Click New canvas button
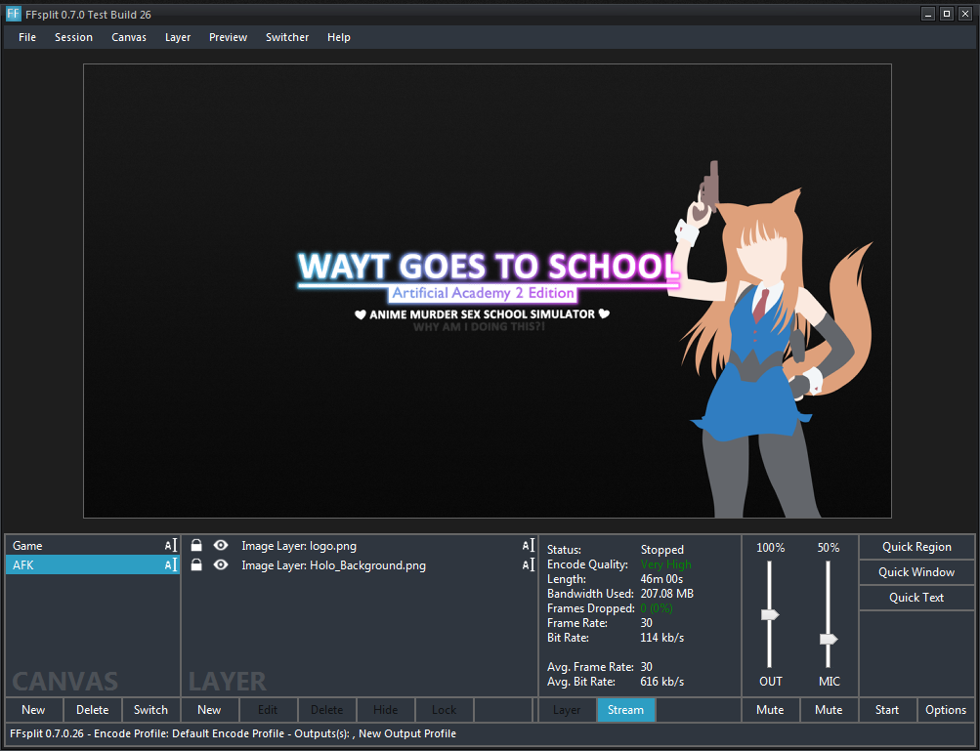The height and width of the screenshot is (751, 980). [33, 710]
